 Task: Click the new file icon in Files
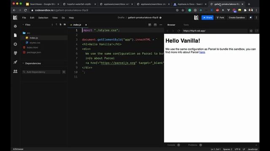click(x=60, y=25)
